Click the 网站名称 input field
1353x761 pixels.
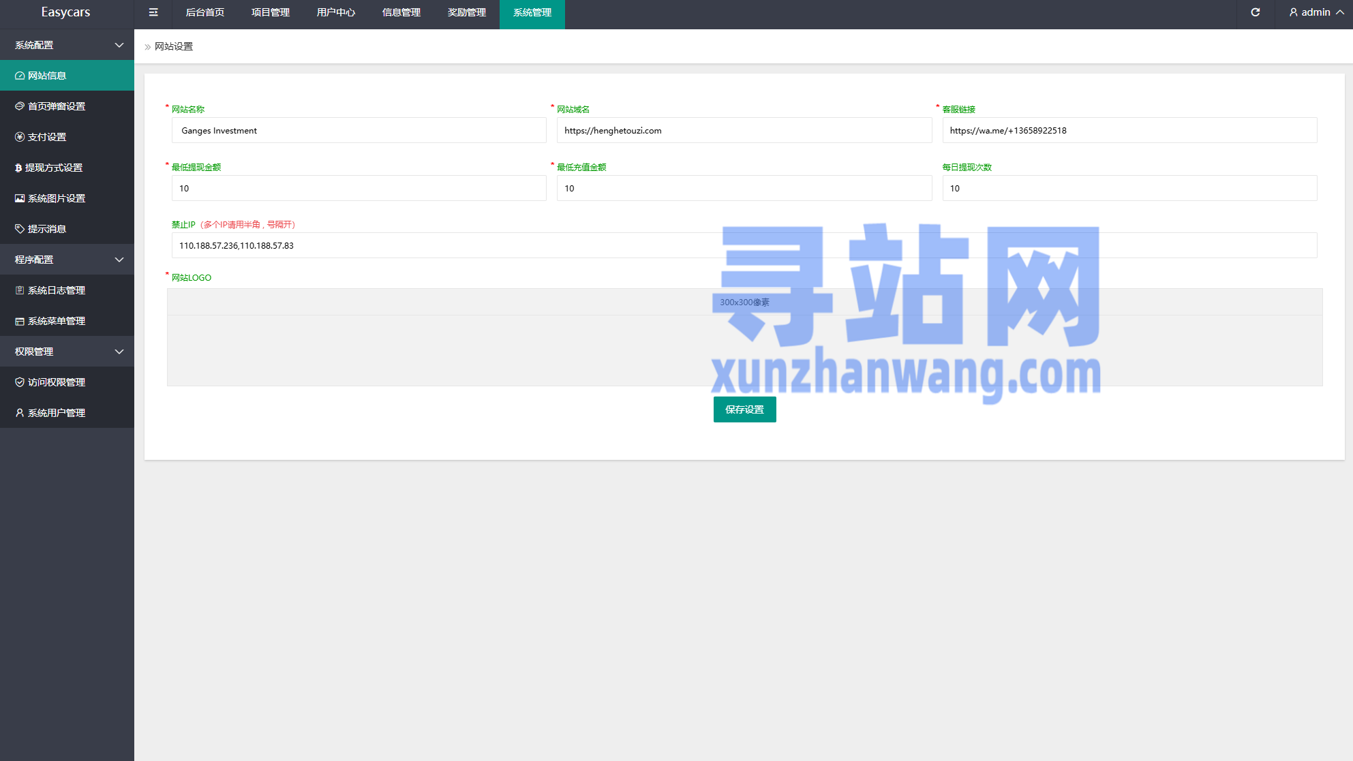[359, 131]
